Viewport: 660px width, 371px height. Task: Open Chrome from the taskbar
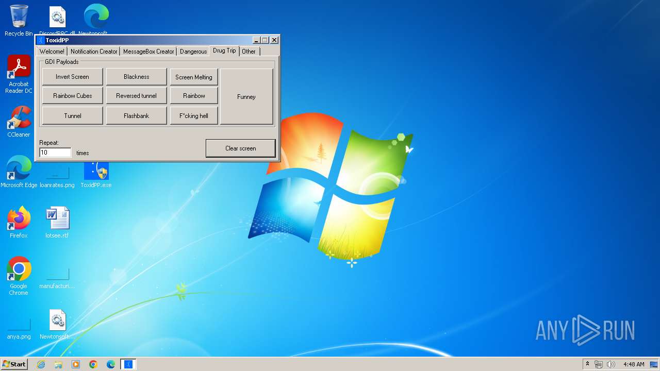point(93,364)
